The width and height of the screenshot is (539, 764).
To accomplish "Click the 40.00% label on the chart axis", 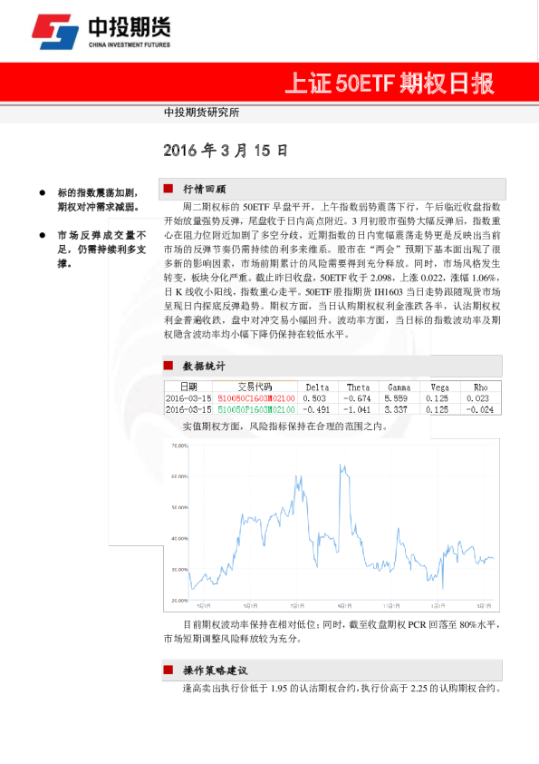I will click(179, 538).
